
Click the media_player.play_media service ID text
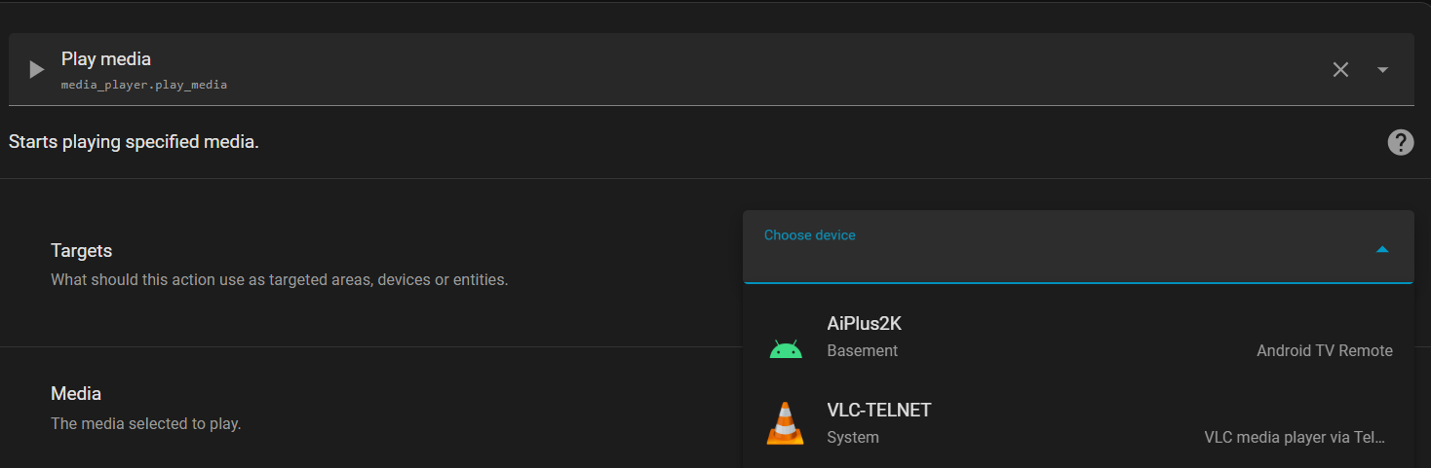144,85
